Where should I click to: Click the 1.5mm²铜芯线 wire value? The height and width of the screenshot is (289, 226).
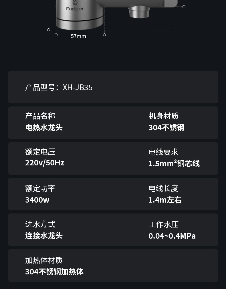pyautogui.click(x=174, y=163)
